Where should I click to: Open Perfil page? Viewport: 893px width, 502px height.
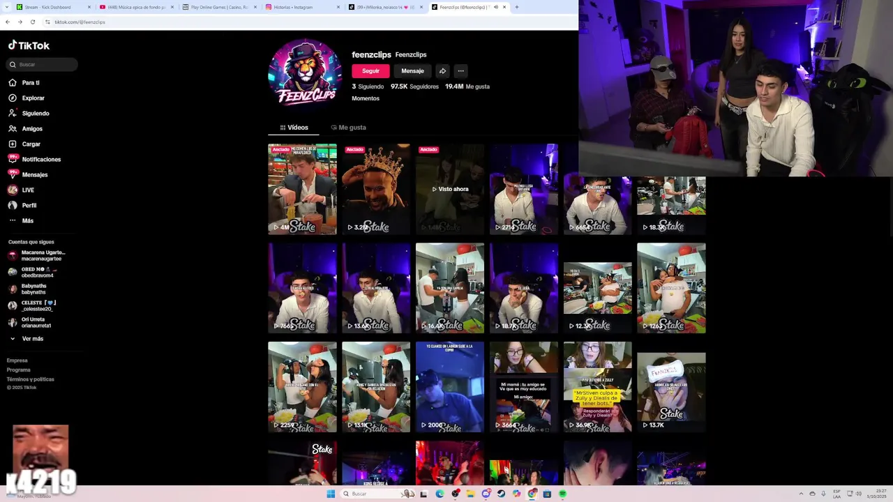pyautogui.click(x=23, y=206)
